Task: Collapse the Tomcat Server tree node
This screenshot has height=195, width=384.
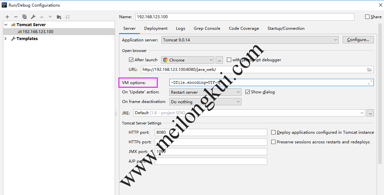Action: pos(6,25)
